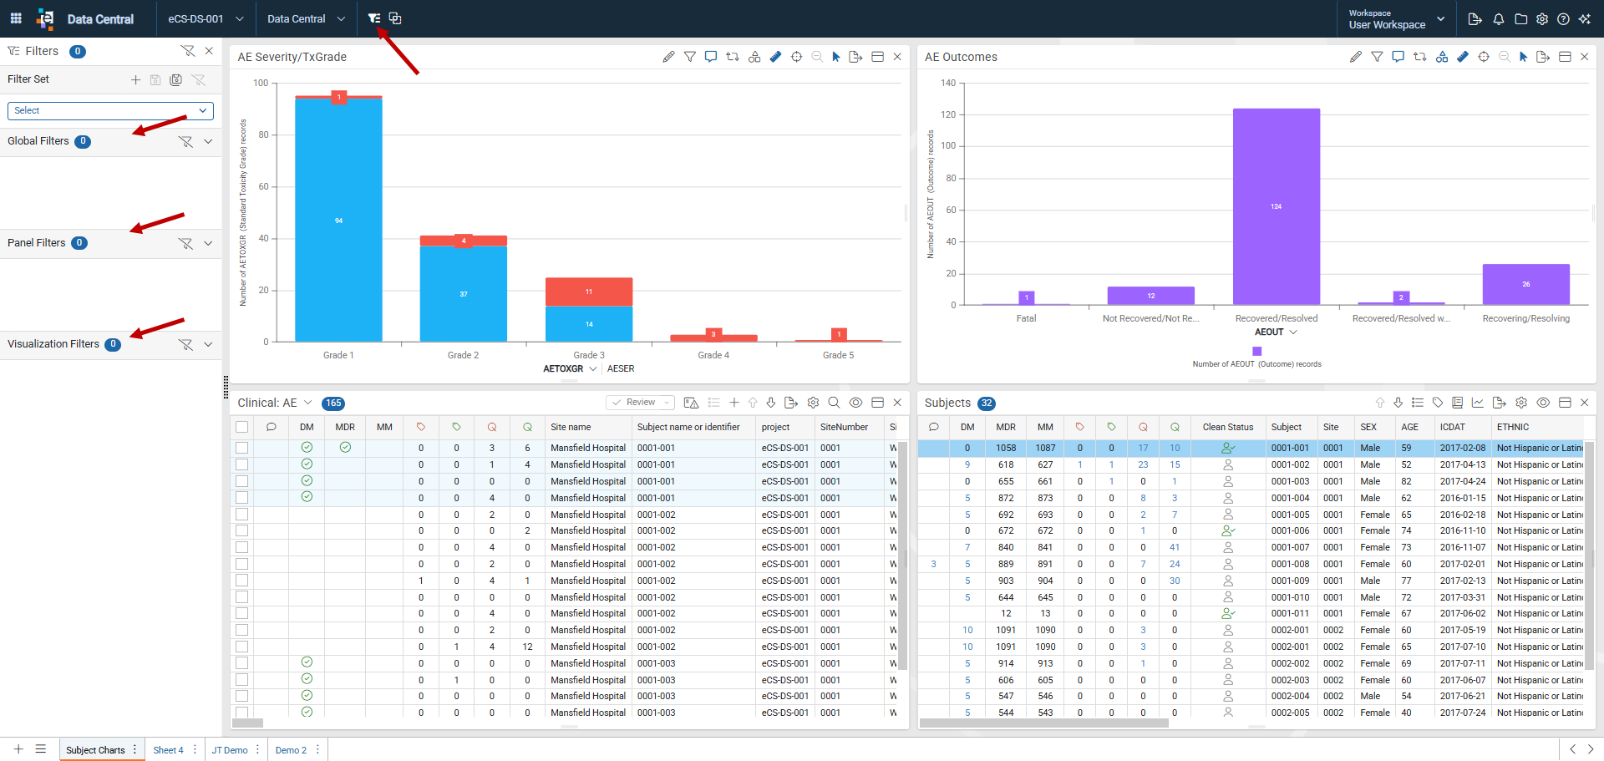The height and width of the screenshot is (761, 1604).
Task: Open line chart icon in Subjects toolbar
Action: [1478, 403]
